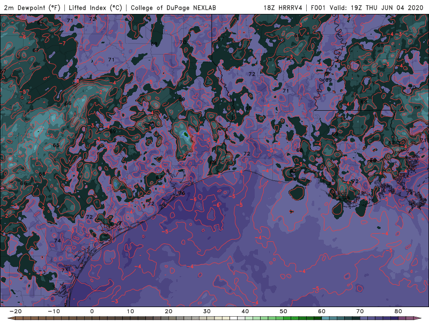
Task: Click the '30' color scale label
Action: [207, 311]
